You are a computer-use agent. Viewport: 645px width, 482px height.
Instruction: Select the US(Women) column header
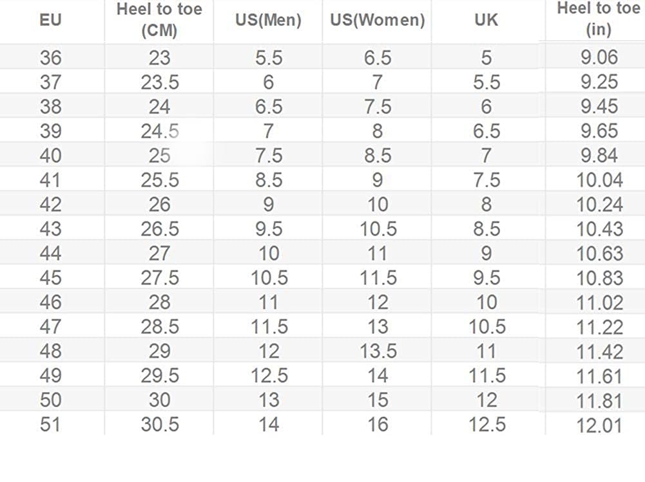(378, 20)
